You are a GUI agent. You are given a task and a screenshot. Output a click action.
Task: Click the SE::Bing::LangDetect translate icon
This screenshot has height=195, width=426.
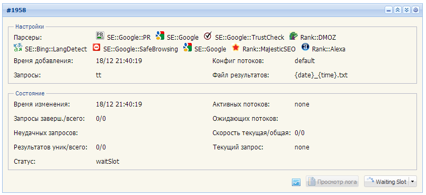pyautogui.click(x=18, y=48)
